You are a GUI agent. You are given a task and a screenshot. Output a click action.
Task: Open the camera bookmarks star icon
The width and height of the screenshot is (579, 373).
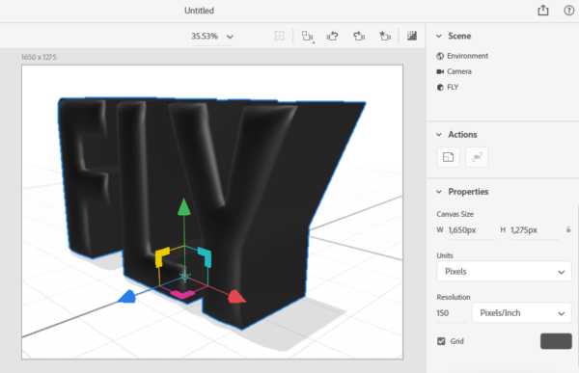coord(385,36)
